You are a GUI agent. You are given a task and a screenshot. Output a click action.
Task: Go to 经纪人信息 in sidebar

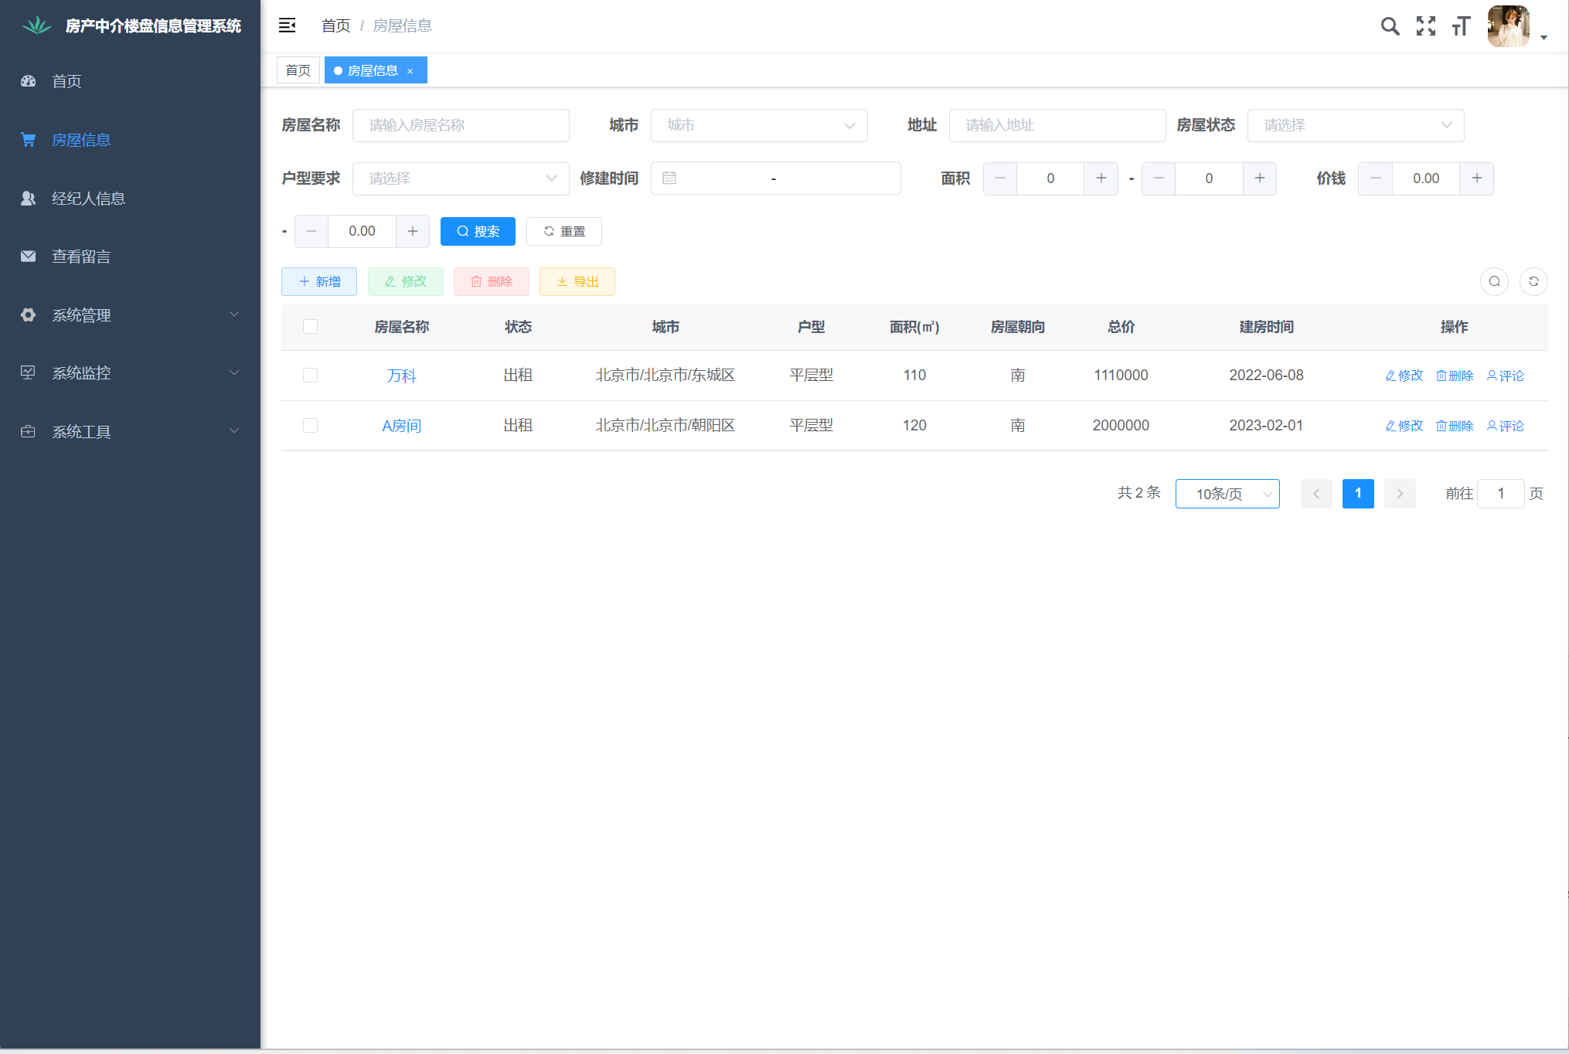click(x=88, y=199)
